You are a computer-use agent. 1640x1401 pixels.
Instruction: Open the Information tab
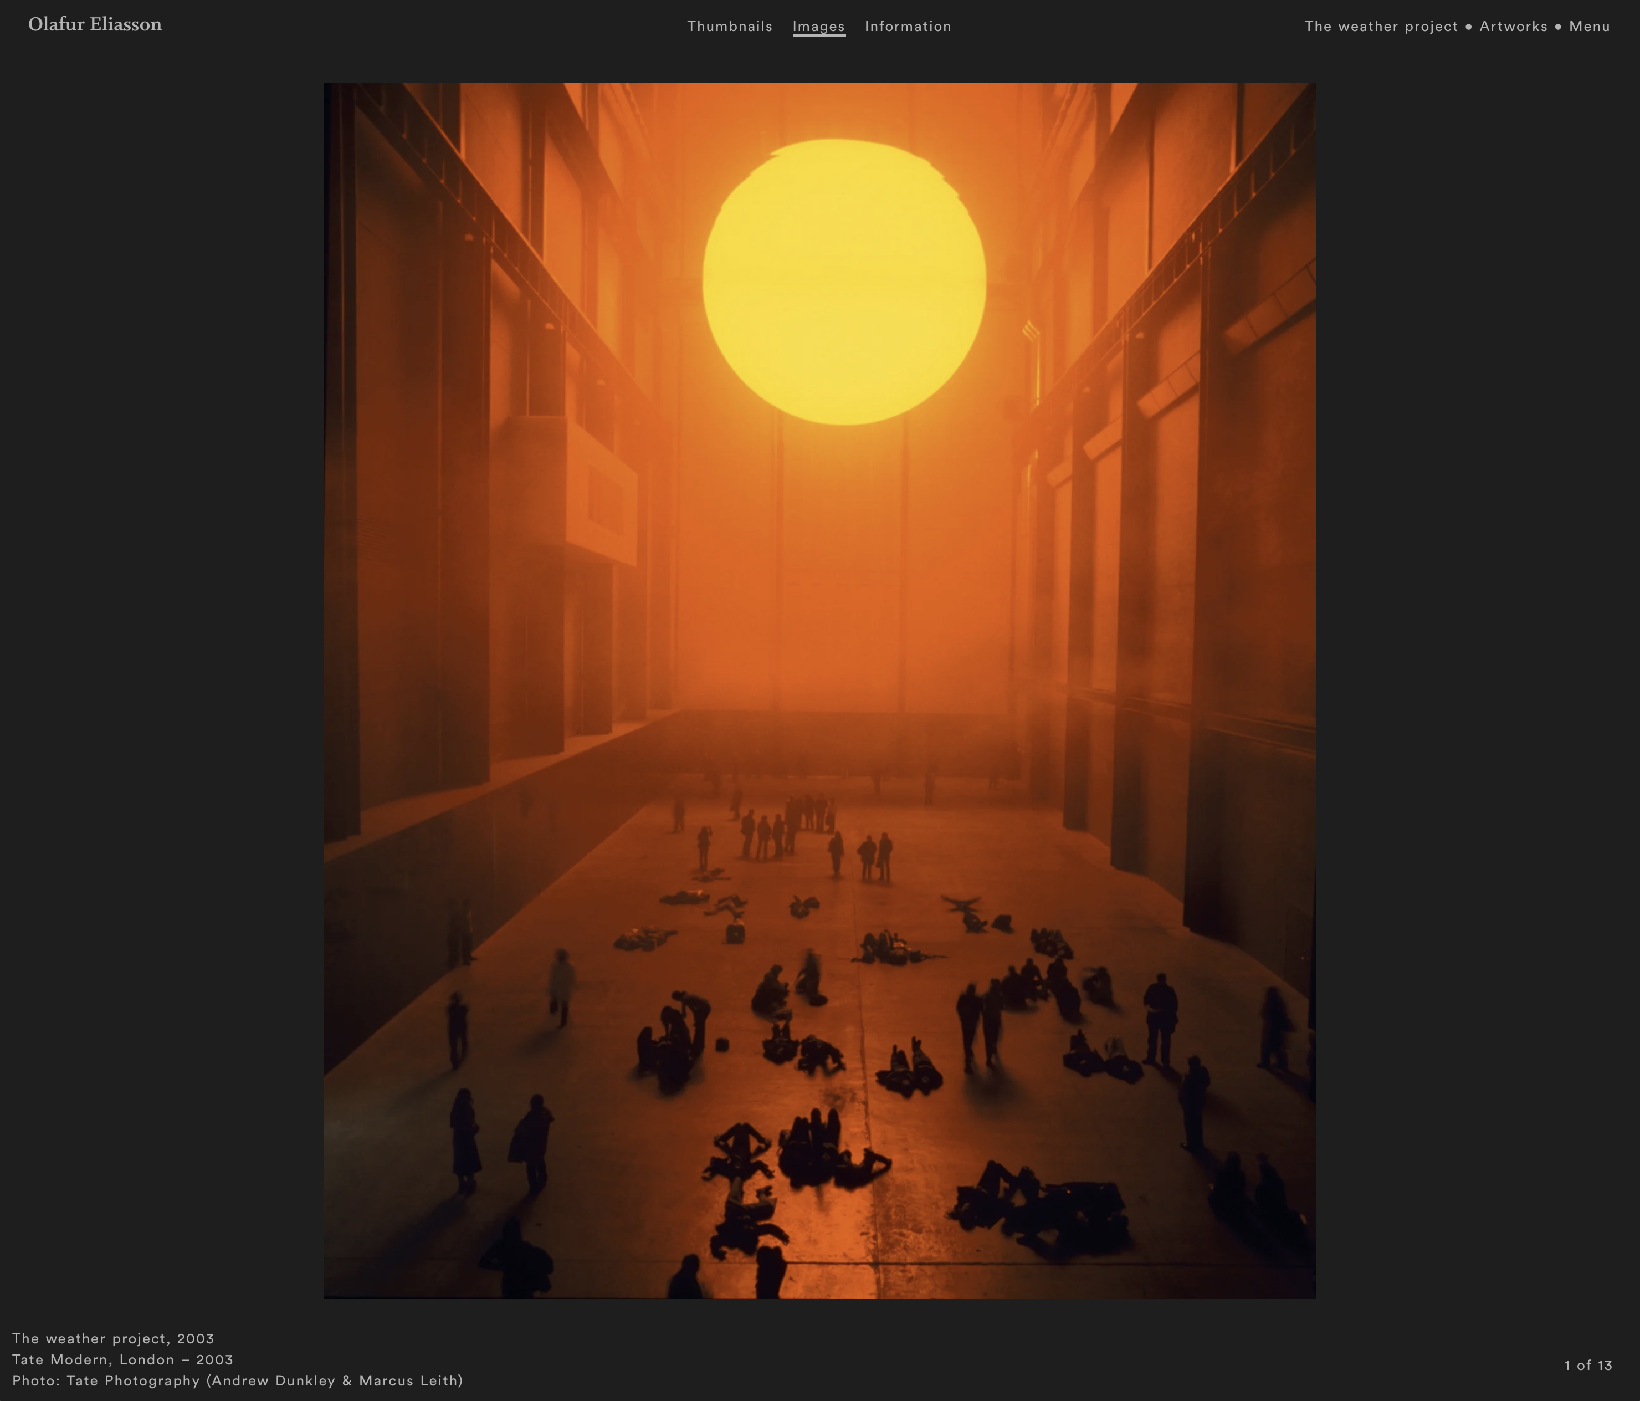[x=907, y=26]
